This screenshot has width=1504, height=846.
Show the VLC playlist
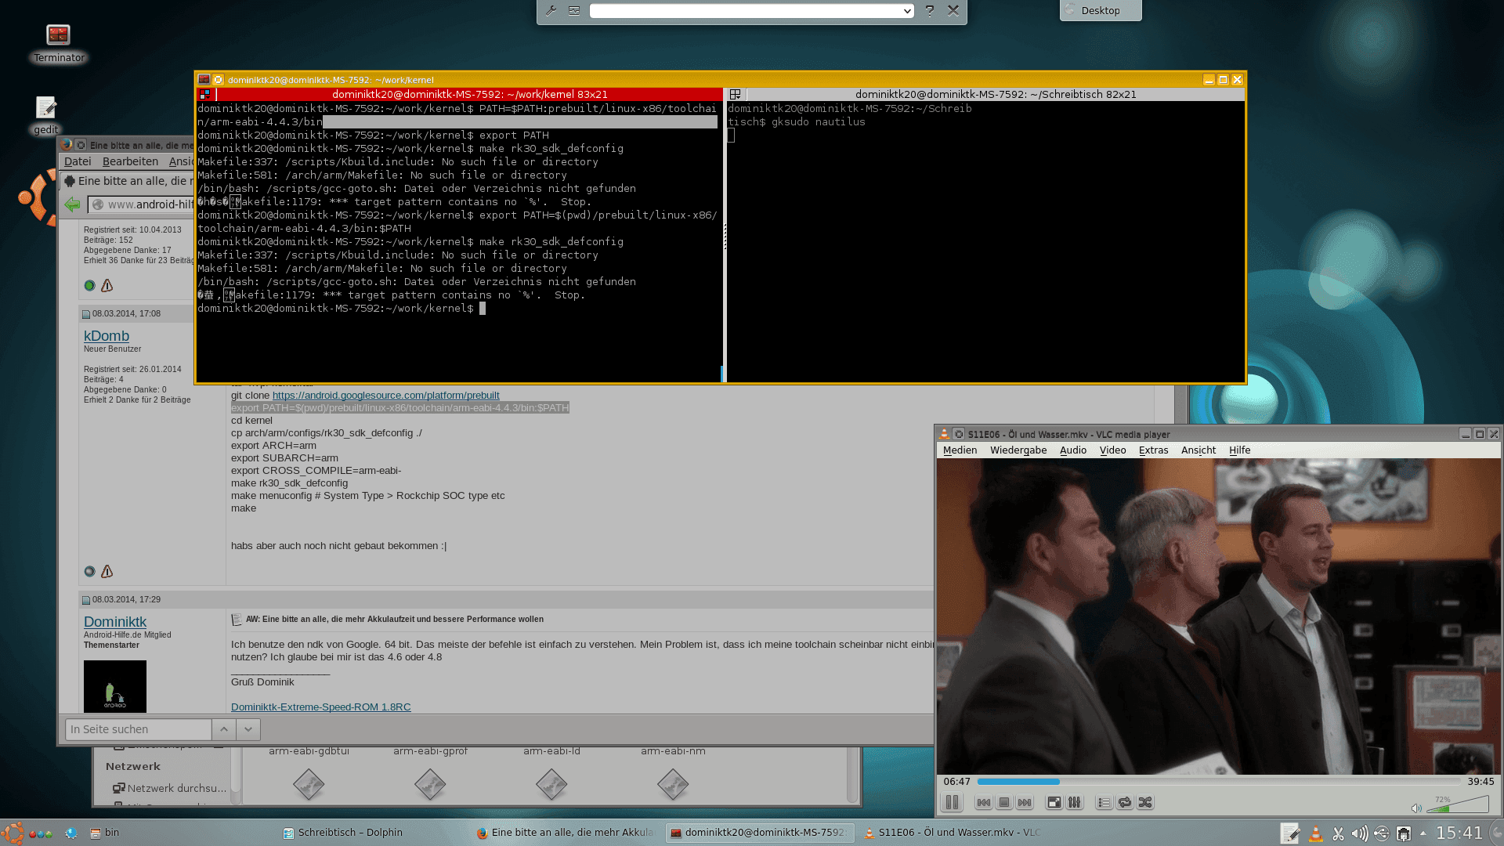tap(1104, 802)
